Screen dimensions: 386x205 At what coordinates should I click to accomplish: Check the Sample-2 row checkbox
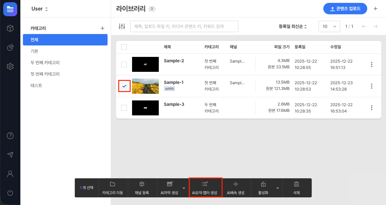[124, 64]
